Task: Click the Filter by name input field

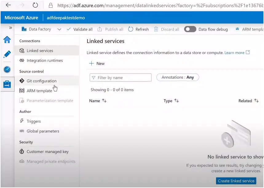Action: pos(120,78)
